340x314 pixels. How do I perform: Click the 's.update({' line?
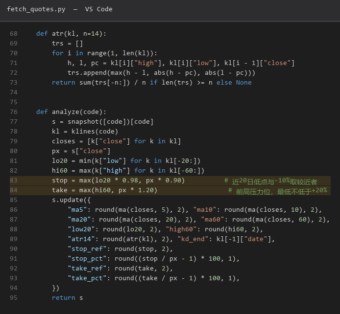point(72,200)
